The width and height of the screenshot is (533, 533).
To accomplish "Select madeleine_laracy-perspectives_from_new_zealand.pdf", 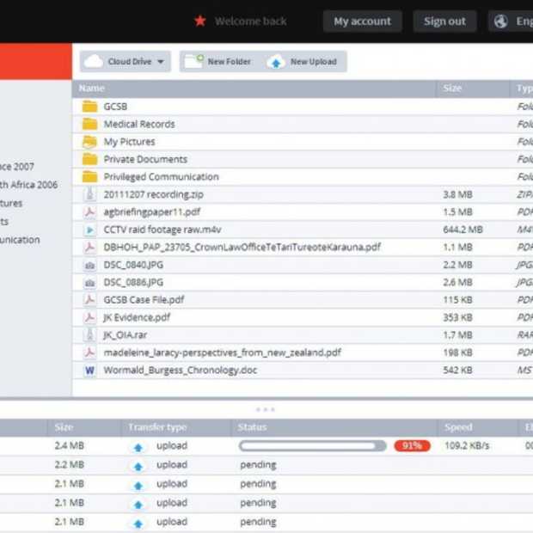I will (x=223, y=352).
